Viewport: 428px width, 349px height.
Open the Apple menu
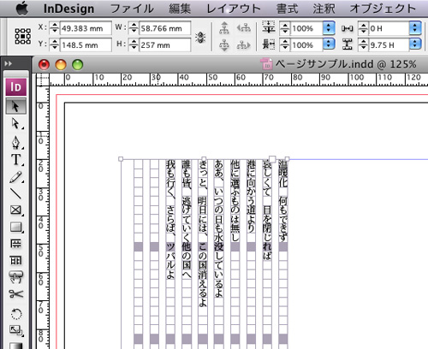pos(22,9)
